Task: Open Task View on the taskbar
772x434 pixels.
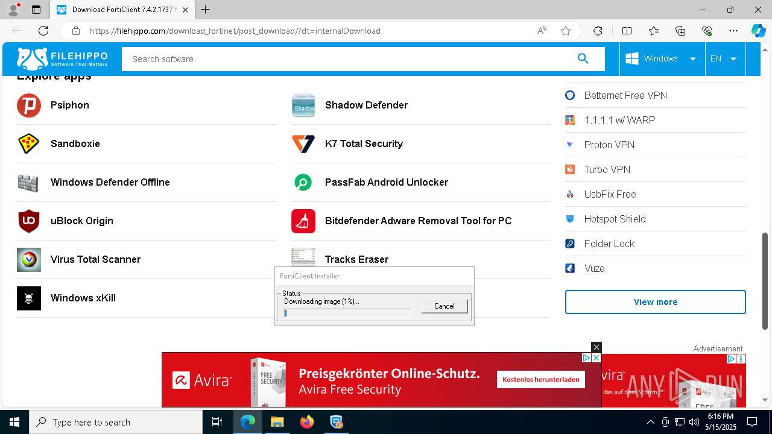Action: (x=218, y=422)
